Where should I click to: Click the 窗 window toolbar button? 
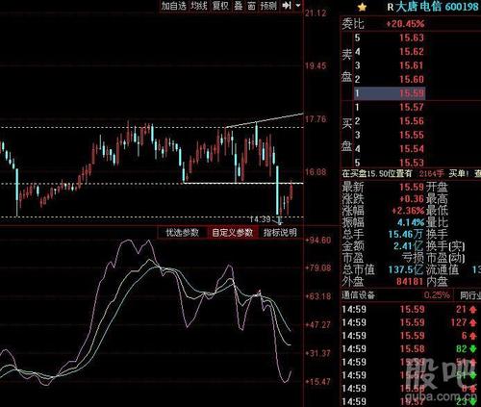coord(252,6)
